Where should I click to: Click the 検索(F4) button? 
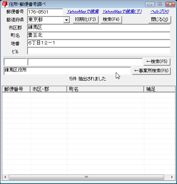pos(111,19)
